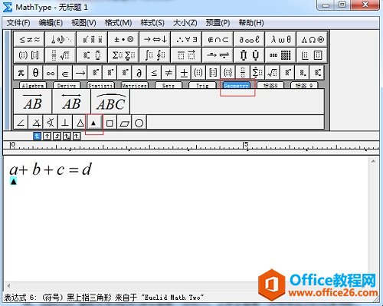Insert the black up-pointing triangle symbol
The height and width of the screenshot is (306, 383).
pyautogui.click(x=94, y=123)
